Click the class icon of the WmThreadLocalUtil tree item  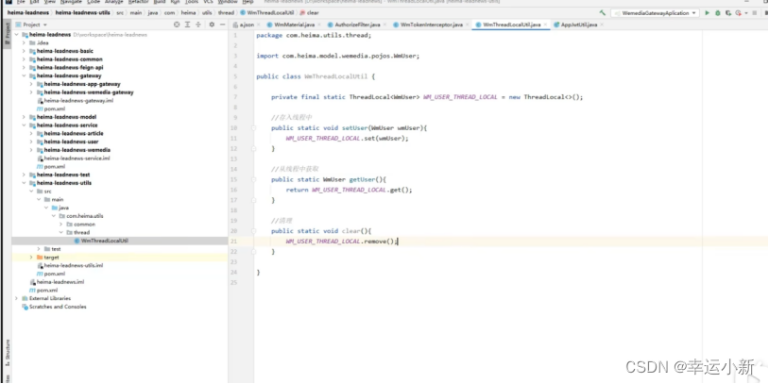click(77, 241)
